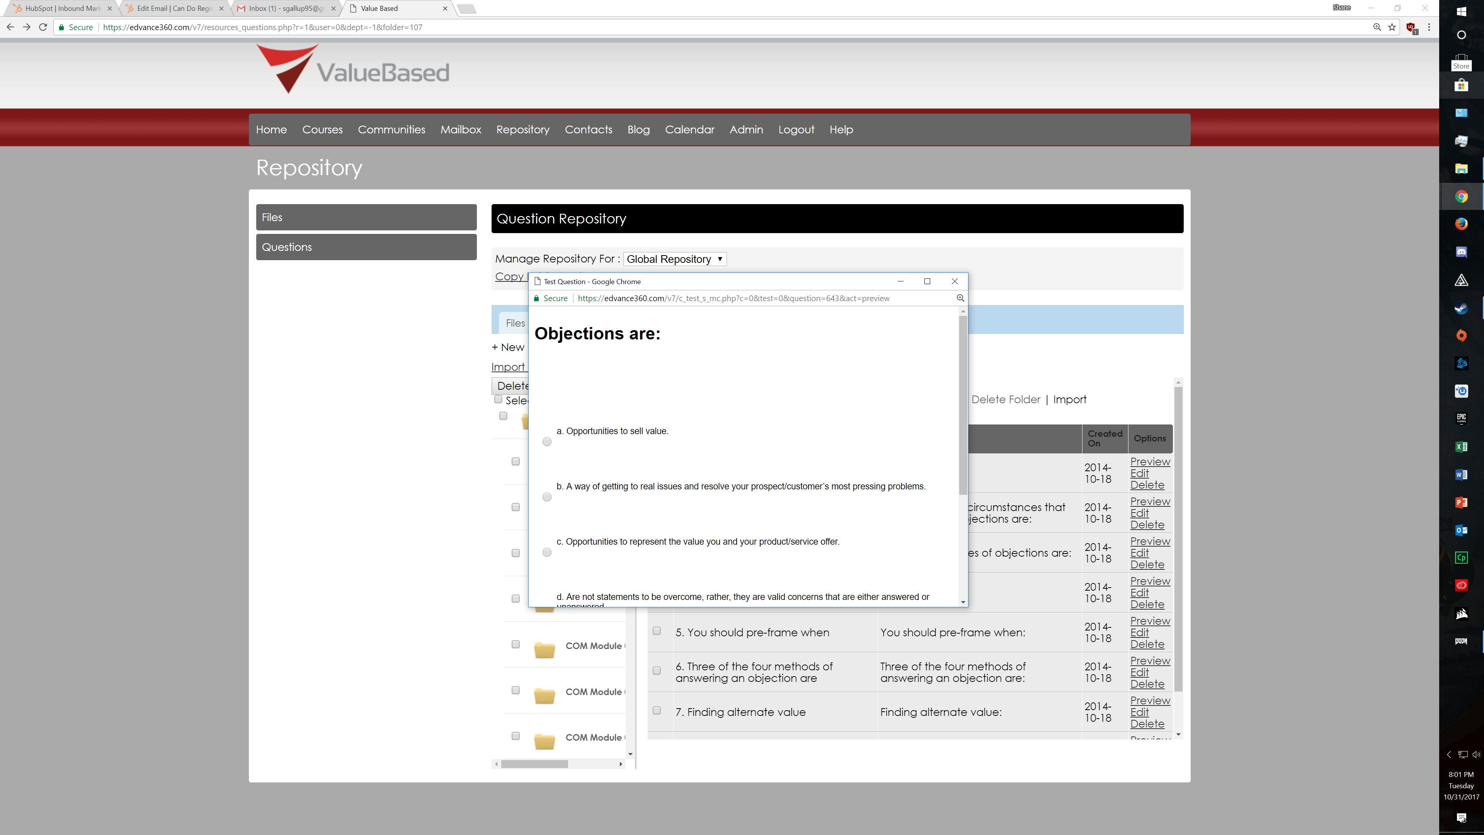The image size is (1484, 835).
Task: Open PowerPoint from the taskbar
Action: (x=1461, y=503)
